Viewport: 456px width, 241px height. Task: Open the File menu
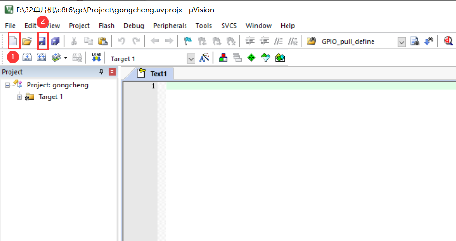(10, 26)
